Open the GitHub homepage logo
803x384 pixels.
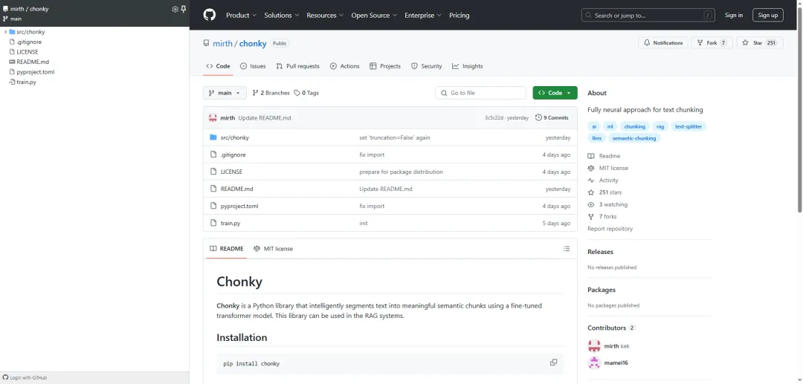(210, 15)
